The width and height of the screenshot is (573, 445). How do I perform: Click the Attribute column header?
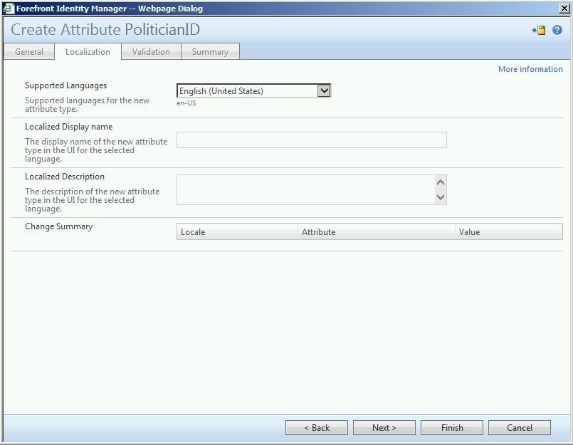click(x=376, y=232)
